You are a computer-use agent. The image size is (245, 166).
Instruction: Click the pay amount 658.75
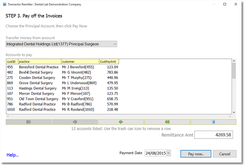pyautogui.click(x=112, y=99)
